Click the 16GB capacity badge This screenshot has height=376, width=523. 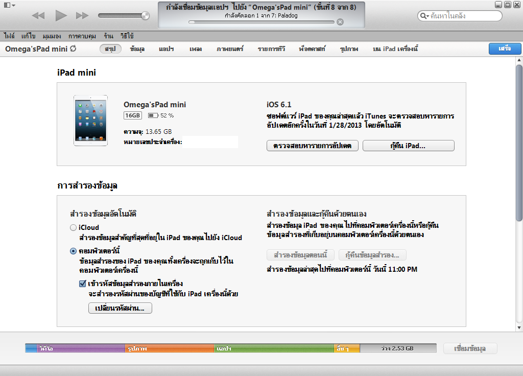coord(133,115)
